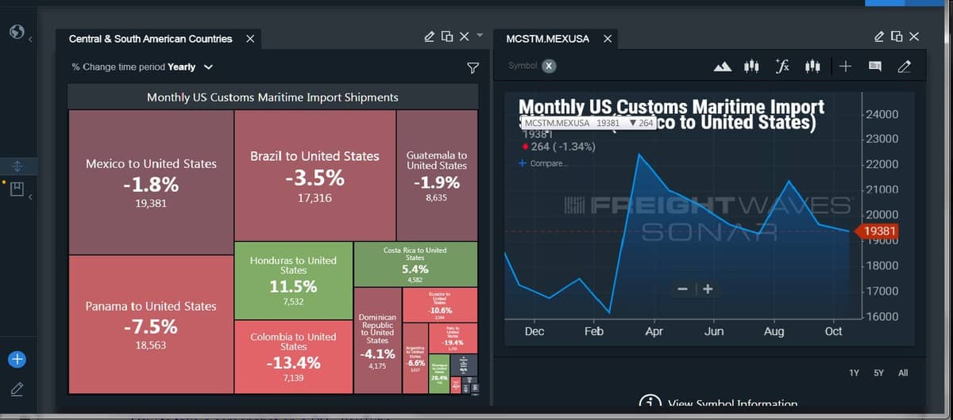This screenshot has height=420, width=953.
Task: Select the MCSTM.MEXUSA tab
Action: click(547, 38)
